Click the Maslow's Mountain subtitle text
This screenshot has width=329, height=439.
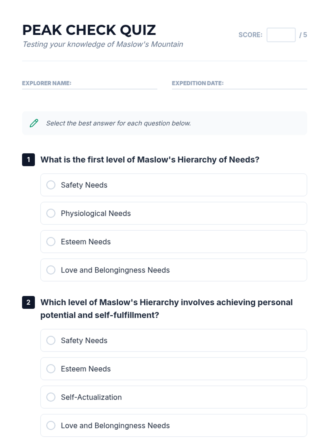103,44
